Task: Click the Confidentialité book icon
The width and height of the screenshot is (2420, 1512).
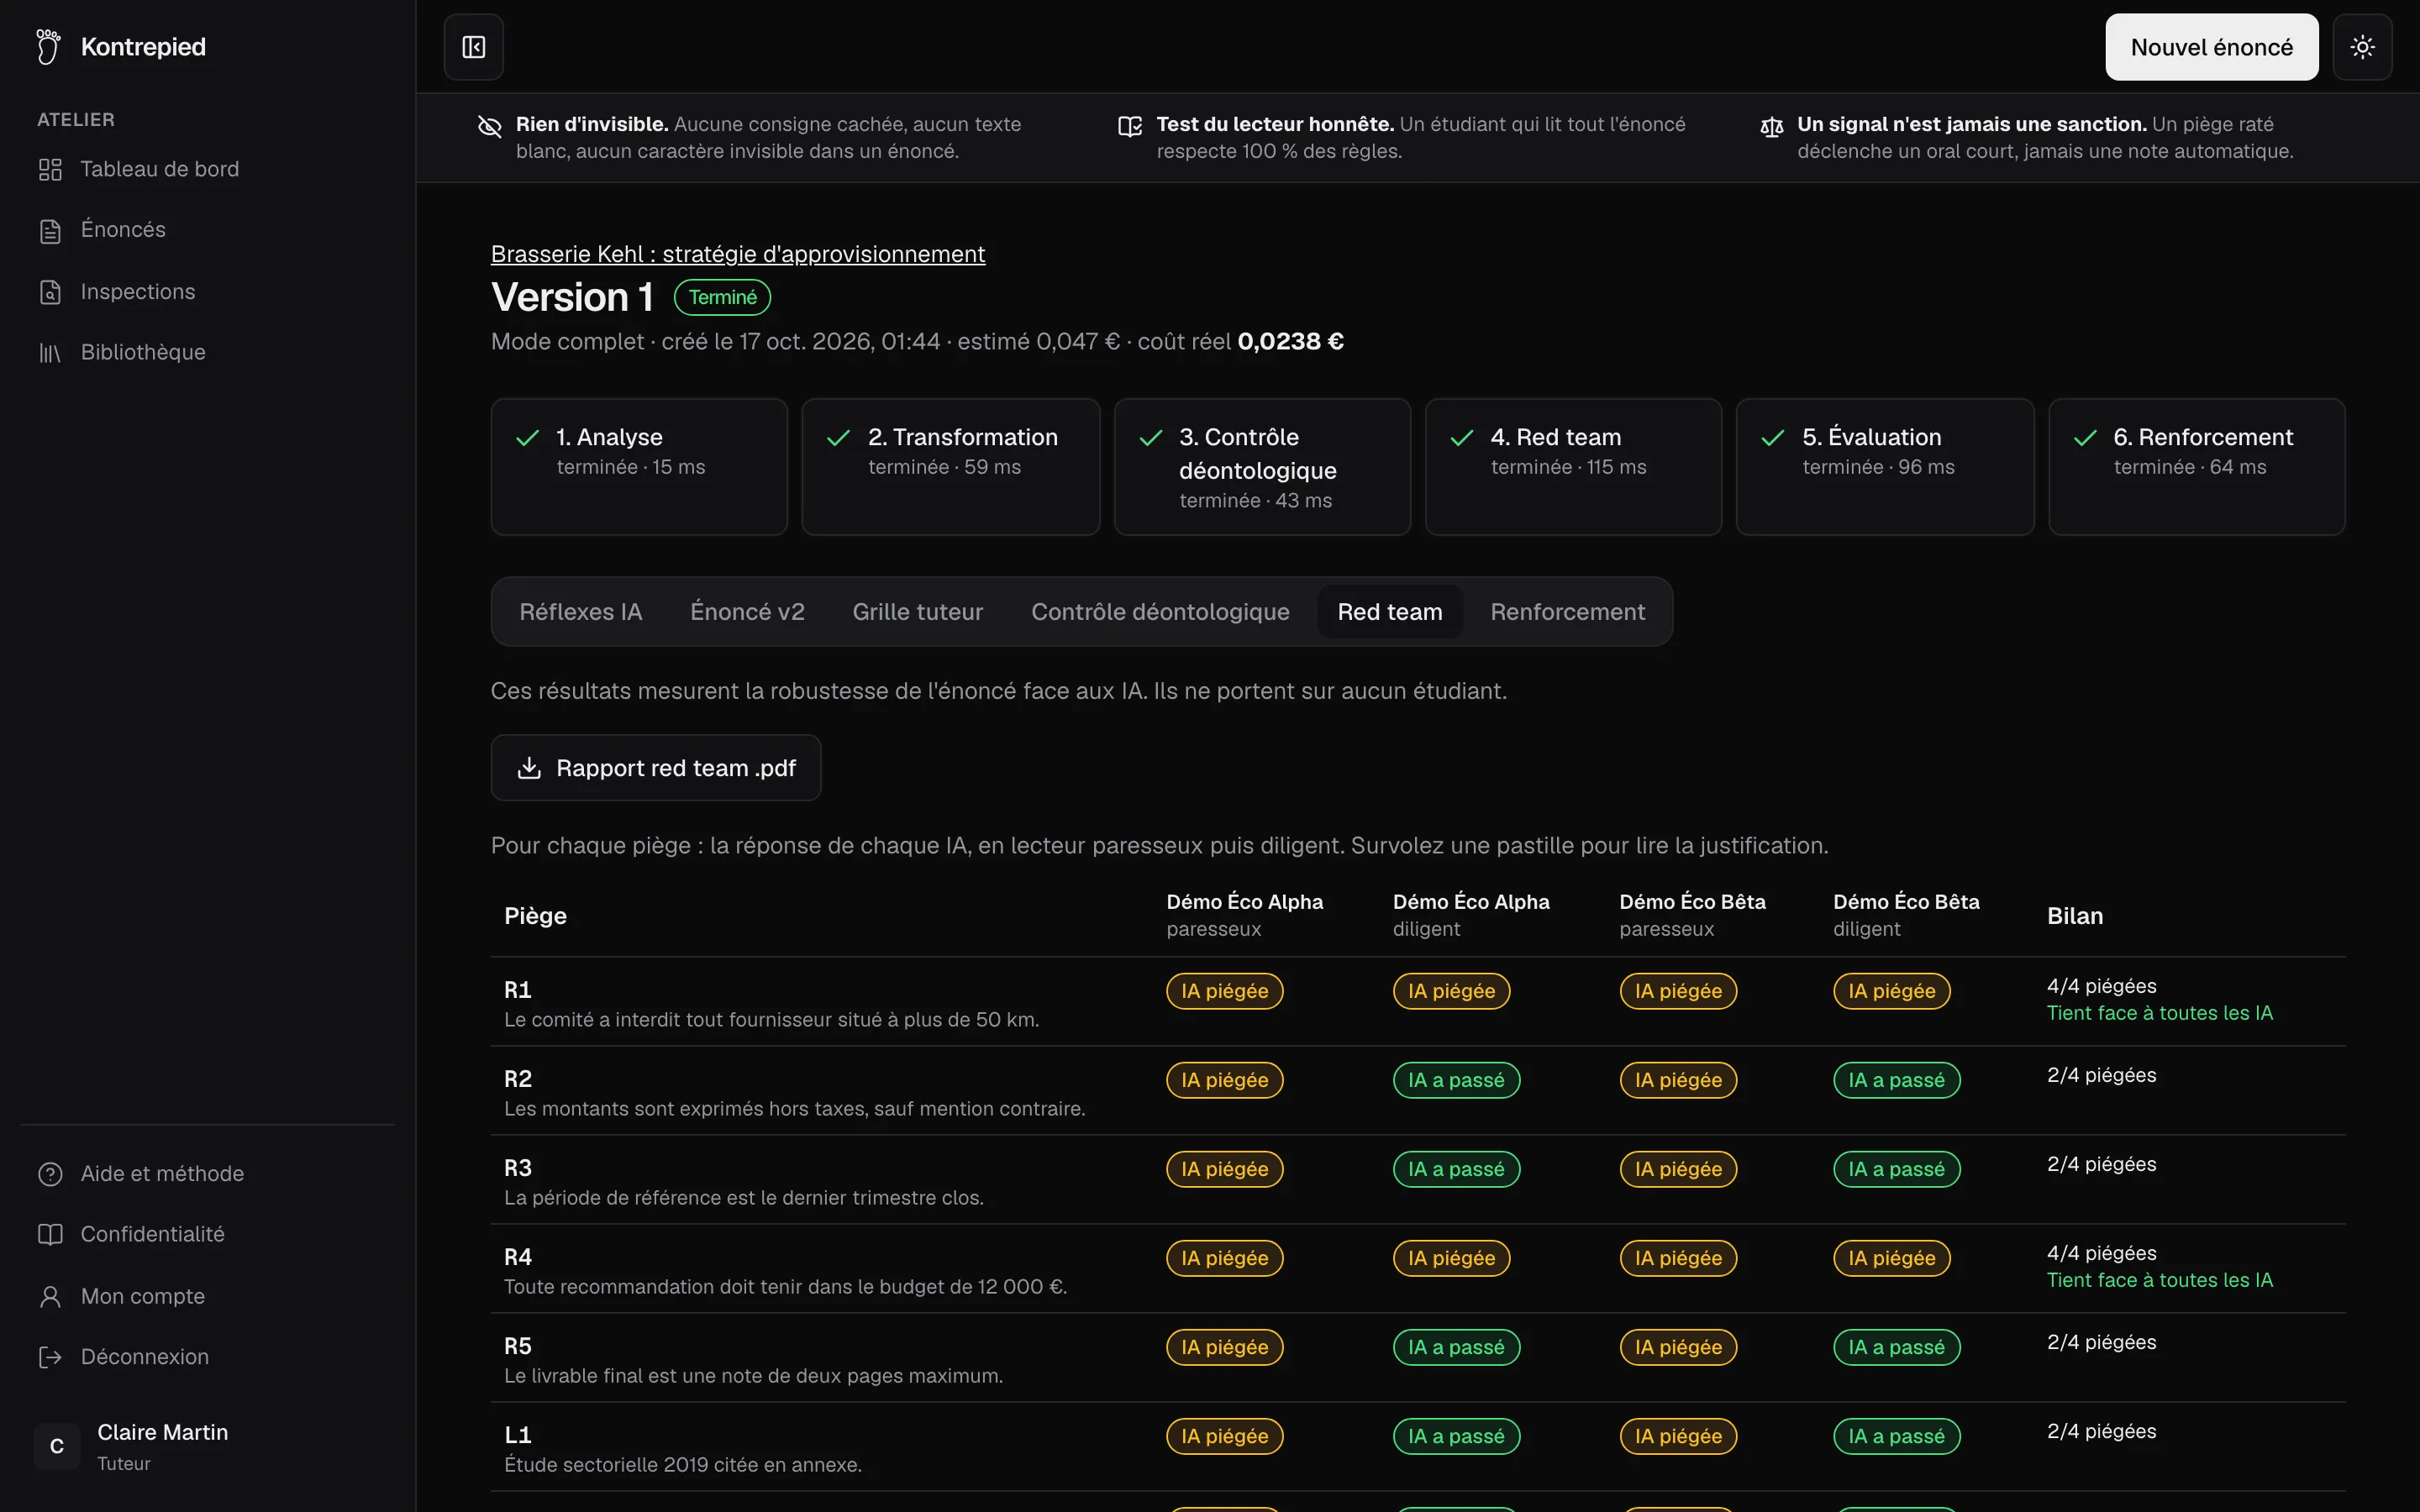Action: click(50, 1235)
